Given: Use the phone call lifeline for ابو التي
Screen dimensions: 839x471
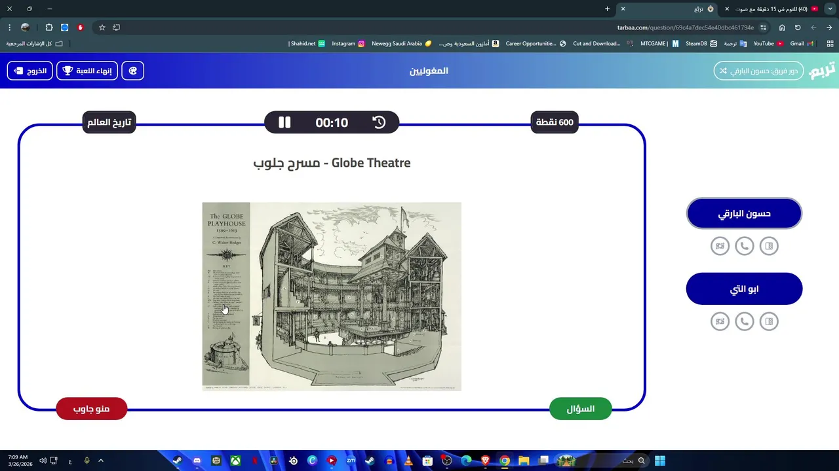Looking at the screenshot, I should tap(744, 321).
